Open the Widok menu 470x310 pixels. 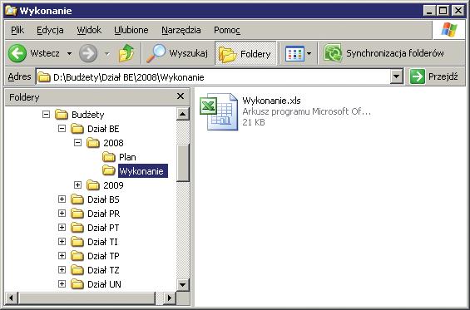coord(89,30)
